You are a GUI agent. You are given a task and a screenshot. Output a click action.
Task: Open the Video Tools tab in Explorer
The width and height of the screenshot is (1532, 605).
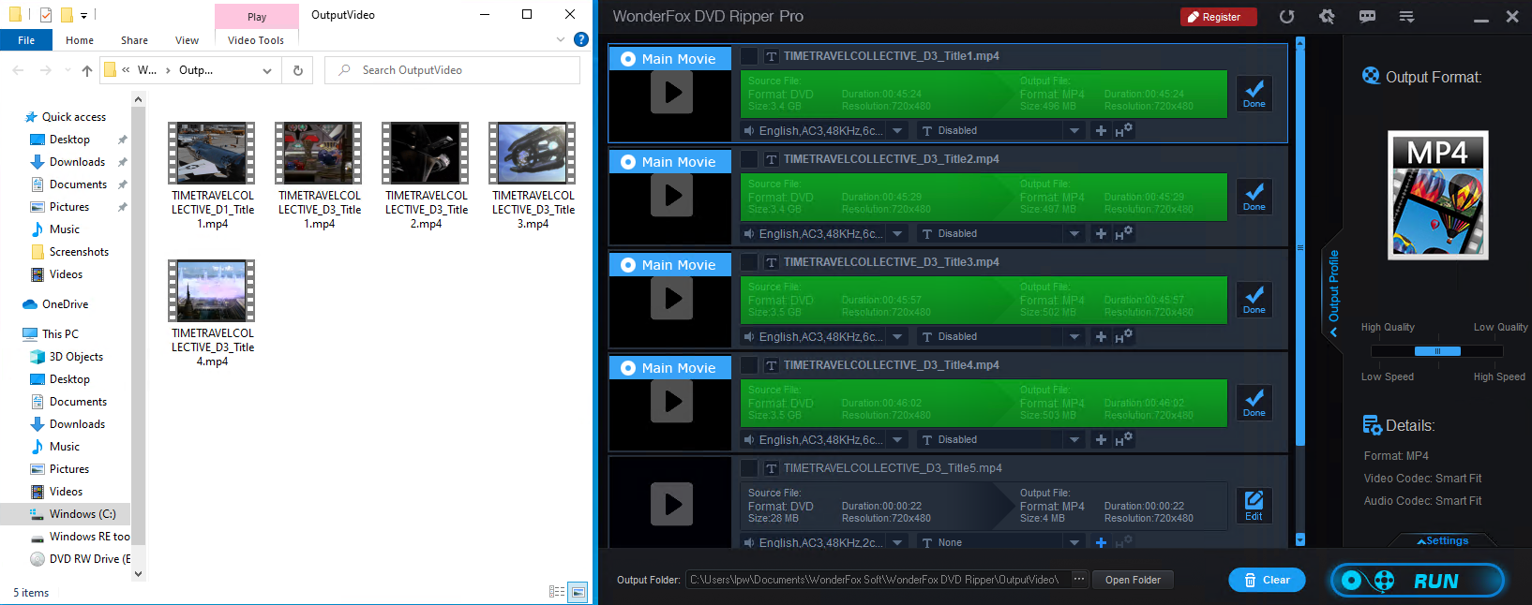click(x=256, y=40)
